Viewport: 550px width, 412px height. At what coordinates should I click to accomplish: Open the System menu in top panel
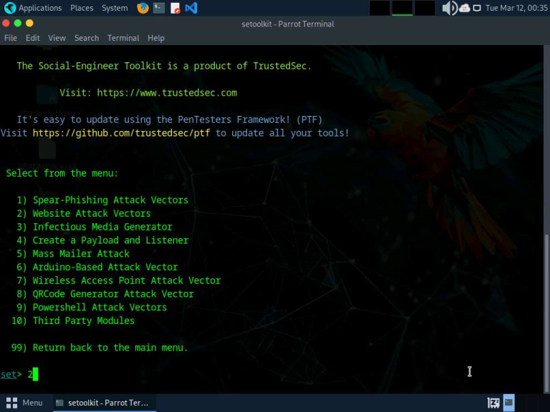[x=115, y=8]
